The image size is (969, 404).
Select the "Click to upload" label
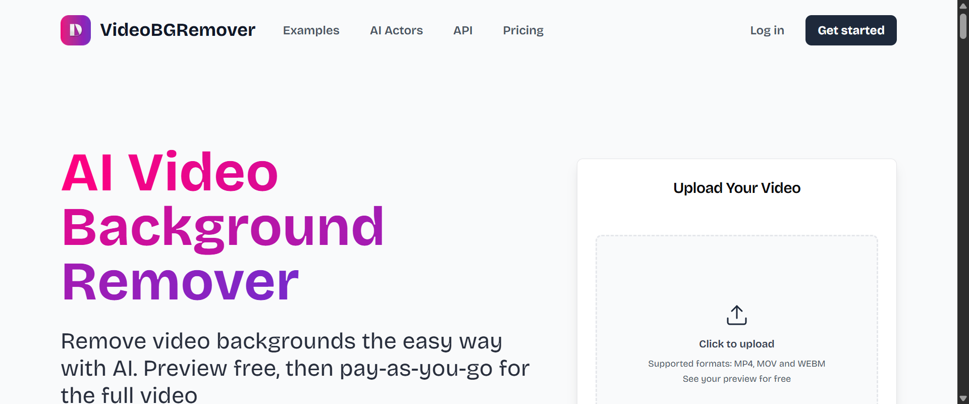tap(736, 344)
